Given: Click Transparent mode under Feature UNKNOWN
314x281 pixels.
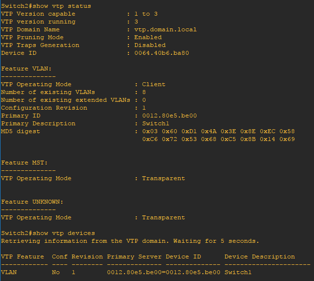Looking at the screenshot, I should click(x=164, y=217).
